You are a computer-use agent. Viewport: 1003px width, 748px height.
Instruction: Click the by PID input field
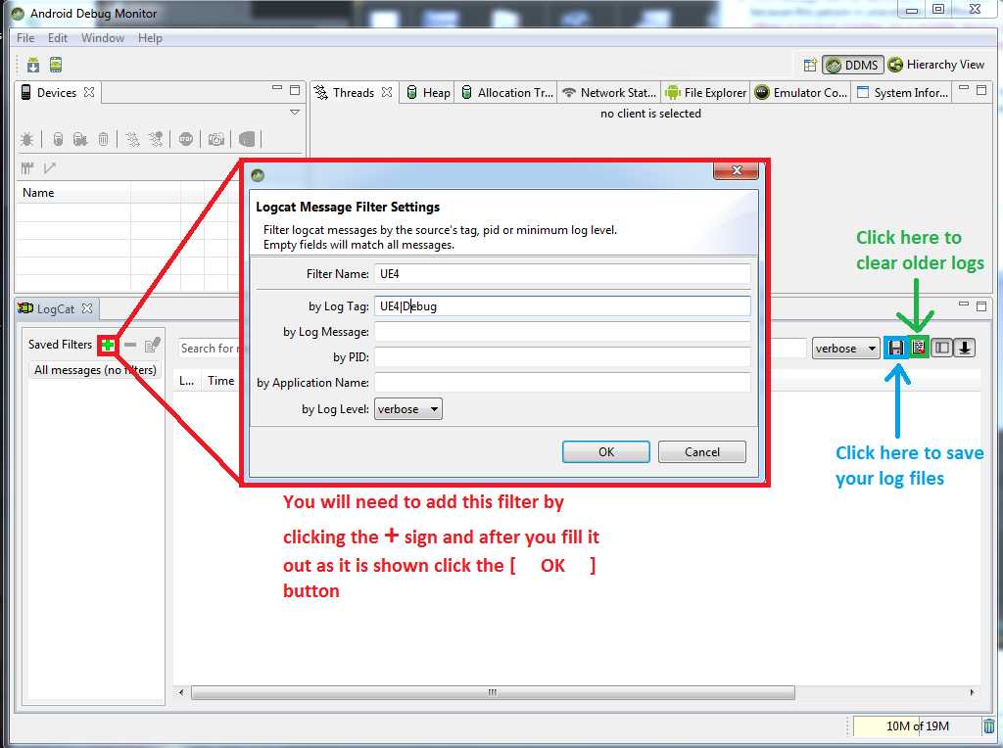pos(562,356)
